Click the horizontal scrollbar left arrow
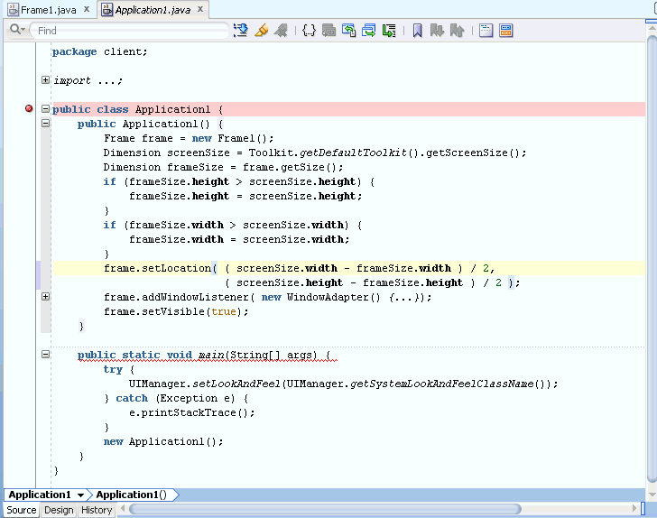Viewport: 657px width, 518px height. tap(123, 509)
